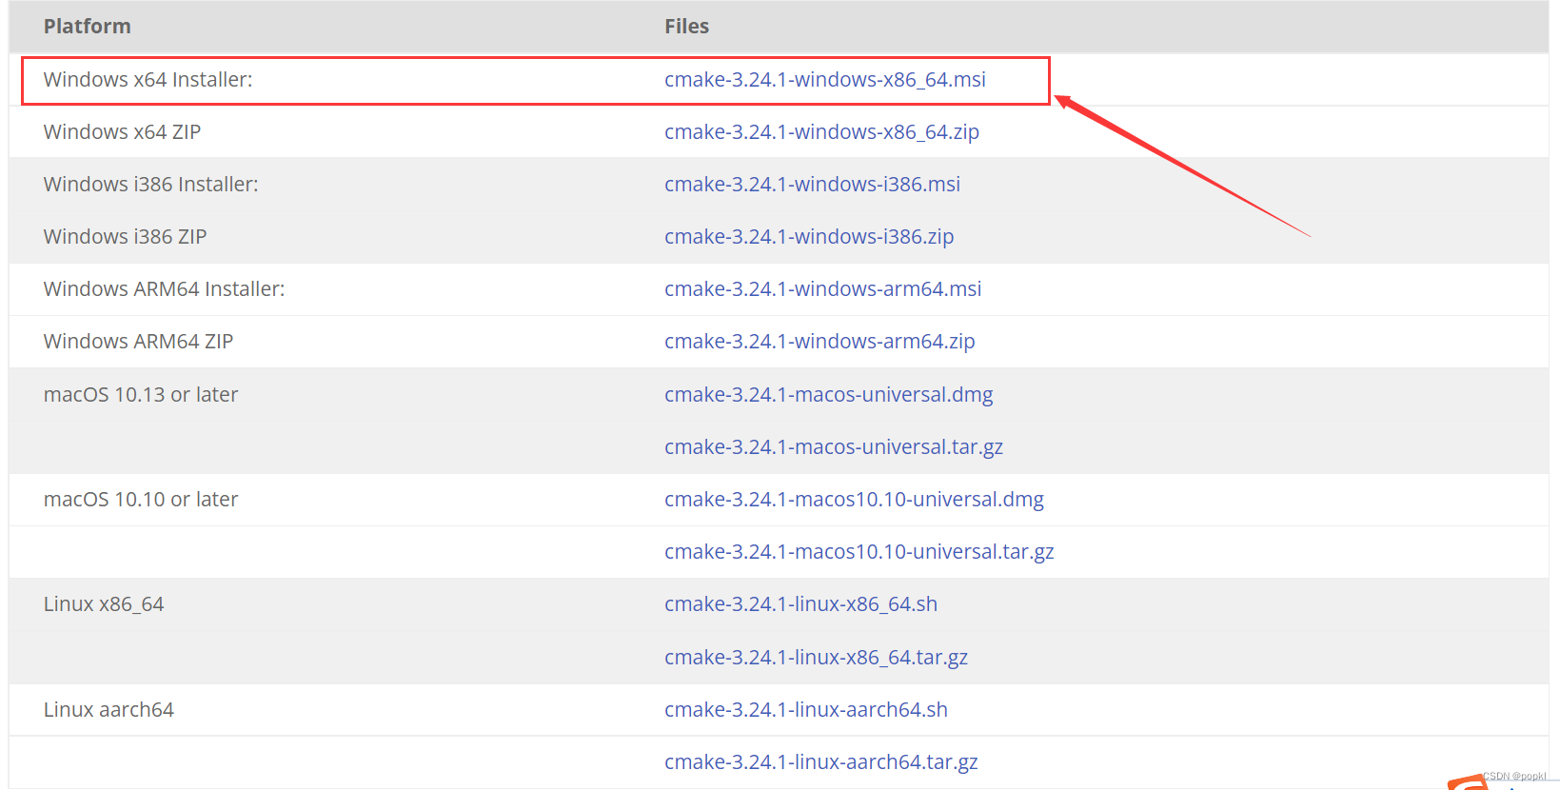Click the Linux aarch64 platform label

coord(109,710)
